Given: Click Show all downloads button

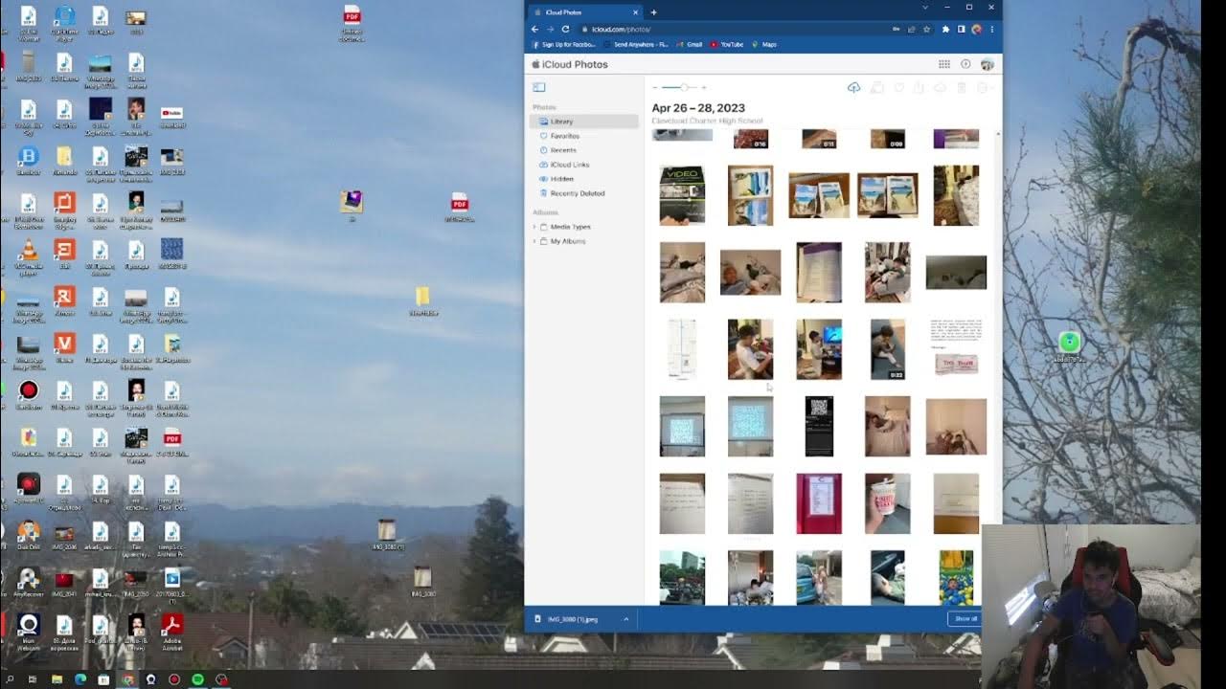Looking at the screenshot, I should click(x=965, y=618).
